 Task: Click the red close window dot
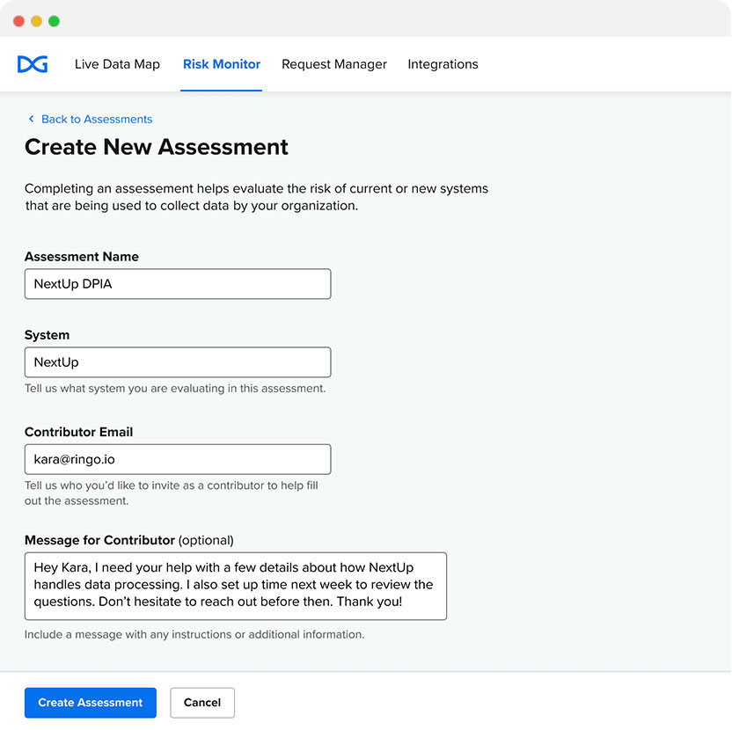(x=18, y=21)
